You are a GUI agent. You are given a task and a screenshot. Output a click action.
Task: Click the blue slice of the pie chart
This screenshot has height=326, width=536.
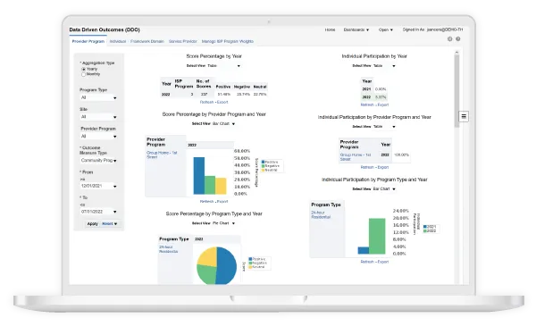(227, 265)
